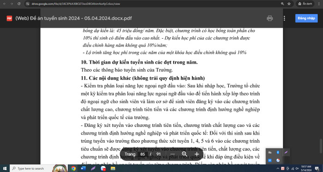Viewport: 323px width, 172px height.
Task: Open the network status tray icon
Action: coord(293,168)
